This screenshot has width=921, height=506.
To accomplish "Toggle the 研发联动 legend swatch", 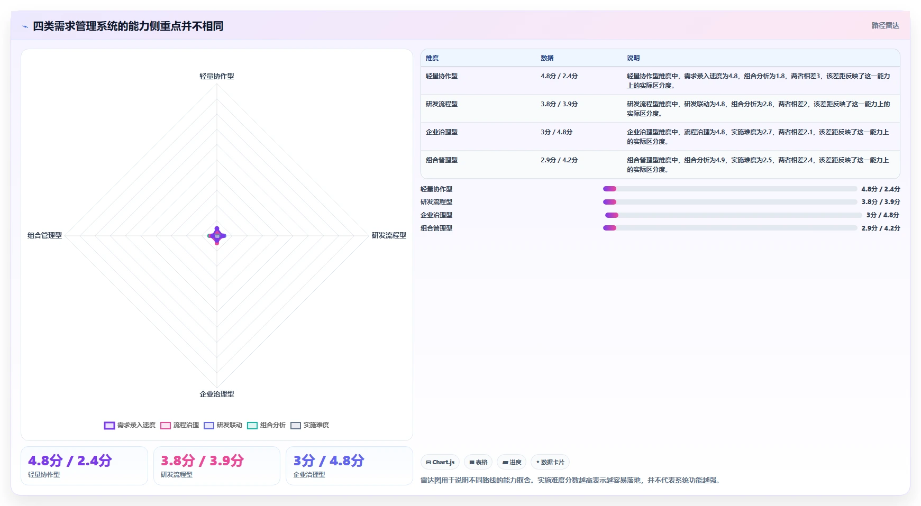I will point(209,426).
